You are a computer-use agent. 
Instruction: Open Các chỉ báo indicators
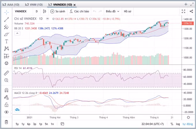[79, 11]
